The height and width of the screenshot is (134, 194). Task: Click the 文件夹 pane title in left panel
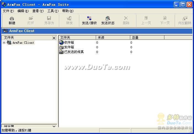click(x=9, y=37)
